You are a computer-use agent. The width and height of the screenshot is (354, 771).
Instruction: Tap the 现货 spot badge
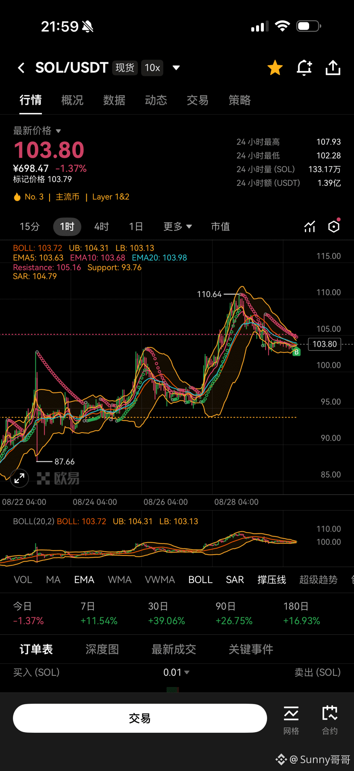point(125,68)
